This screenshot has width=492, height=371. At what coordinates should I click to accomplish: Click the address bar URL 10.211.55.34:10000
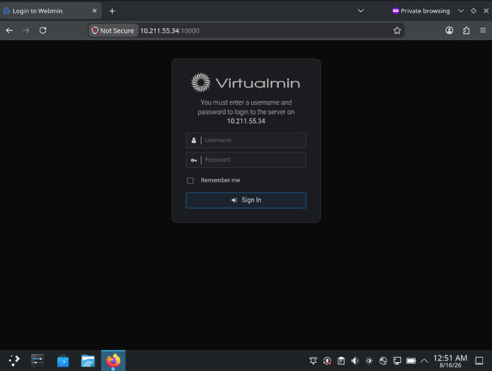[x=169, y=30]
